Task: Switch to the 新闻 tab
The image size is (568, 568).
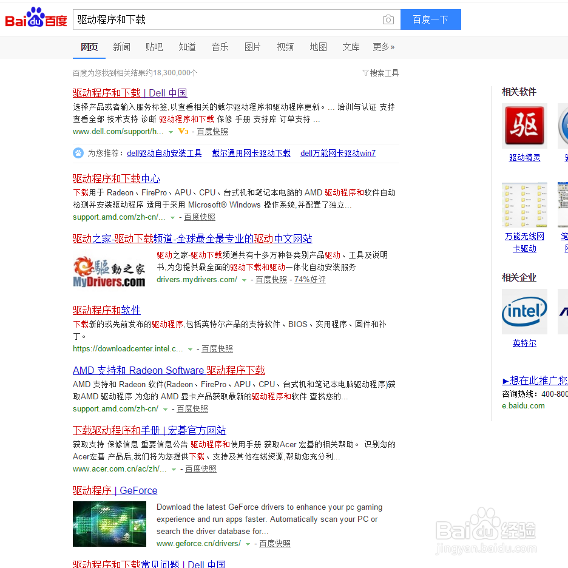Action: [122, 47]
